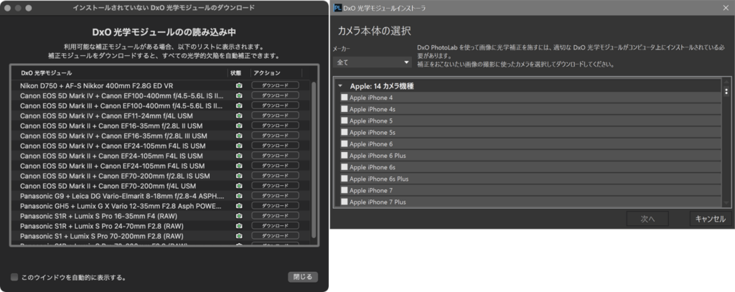Download the Panasonic G9 Leica 8-18mm module

point(275,196)
